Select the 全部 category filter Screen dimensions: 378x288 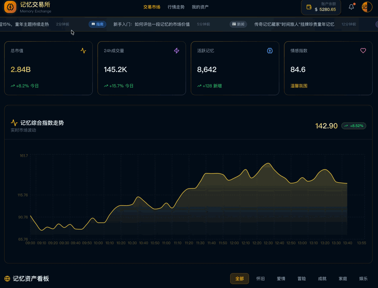click(x=240, y=279)
